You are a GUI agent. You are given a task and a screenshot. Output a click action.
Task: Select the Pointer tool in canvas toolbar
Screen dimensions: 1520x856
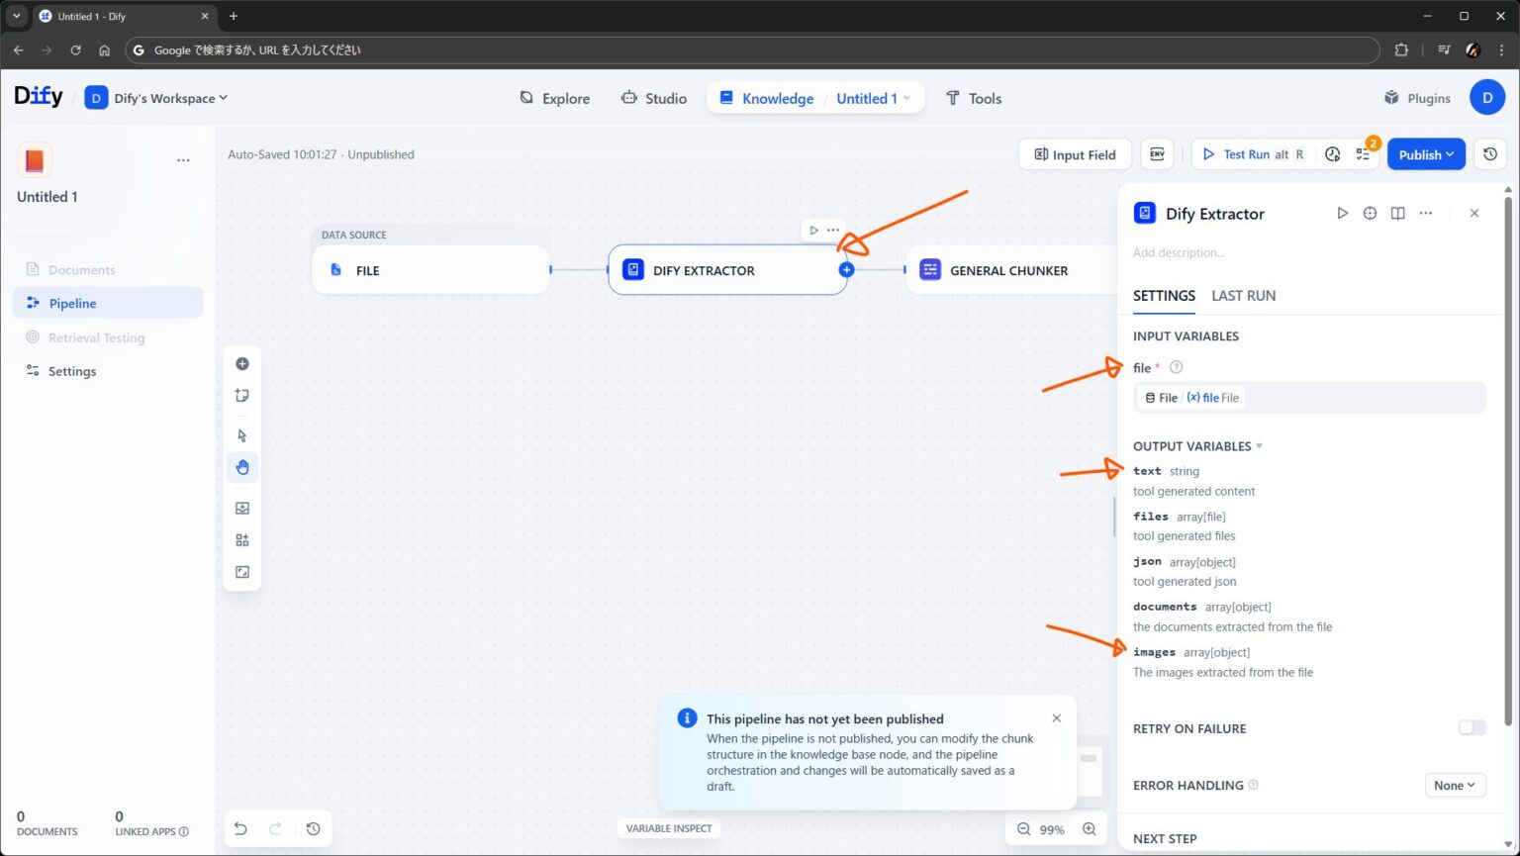point(242,434)
